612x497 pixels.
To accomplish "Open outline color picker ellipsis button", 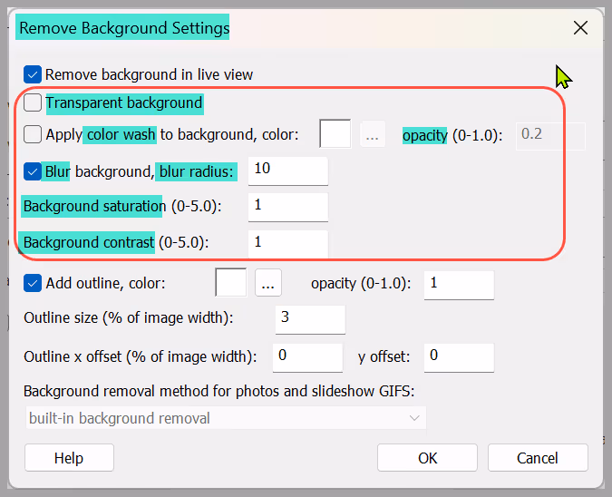I will click(x=268, y=283).
